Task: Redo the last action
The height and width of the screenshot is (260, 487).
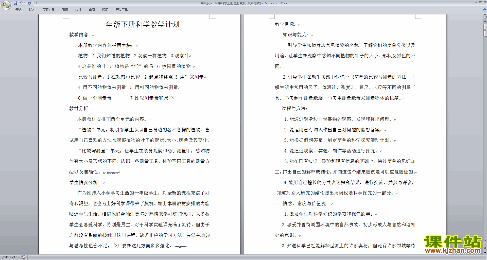Action: [x=29, y=3]
